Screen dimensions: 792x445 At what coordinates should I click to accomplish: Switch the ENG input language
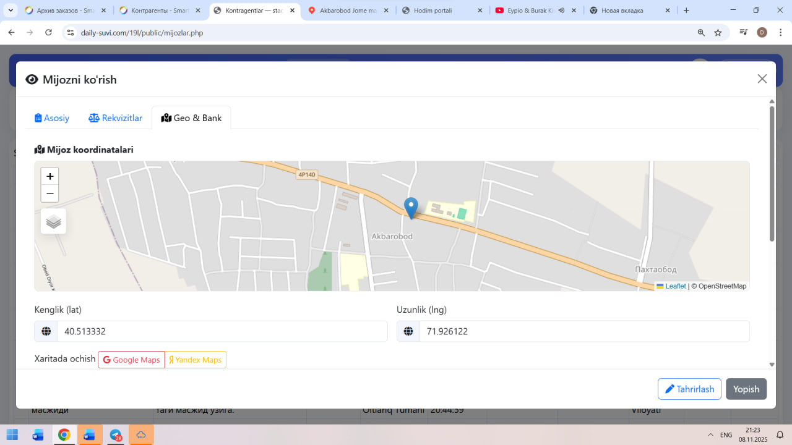coord(726,435)
